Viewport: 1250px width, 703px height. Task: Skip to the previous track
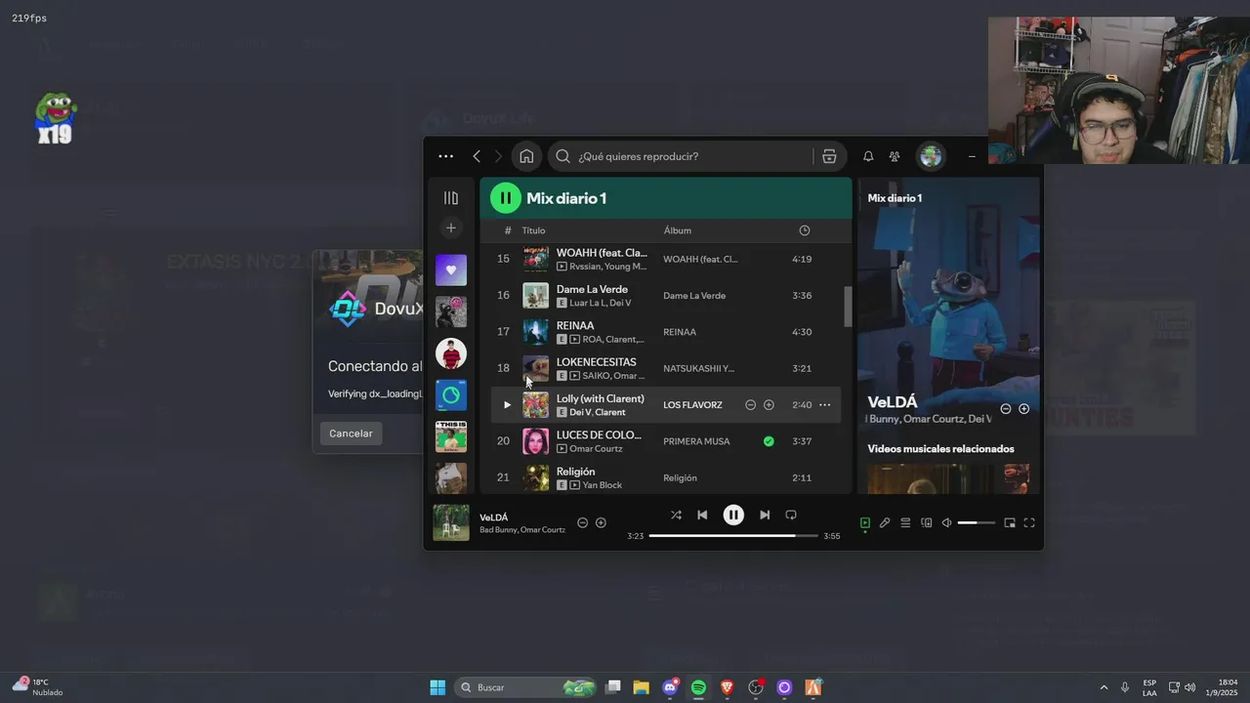702,515
